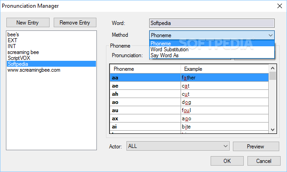Click the father example cell
Viewport: 287px width, 172px height.
point(225,78)
